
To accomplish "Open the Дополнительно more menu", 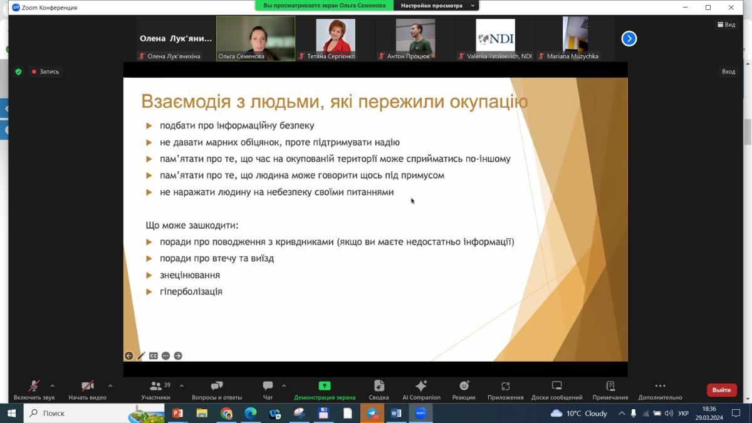I will point(660,390).
